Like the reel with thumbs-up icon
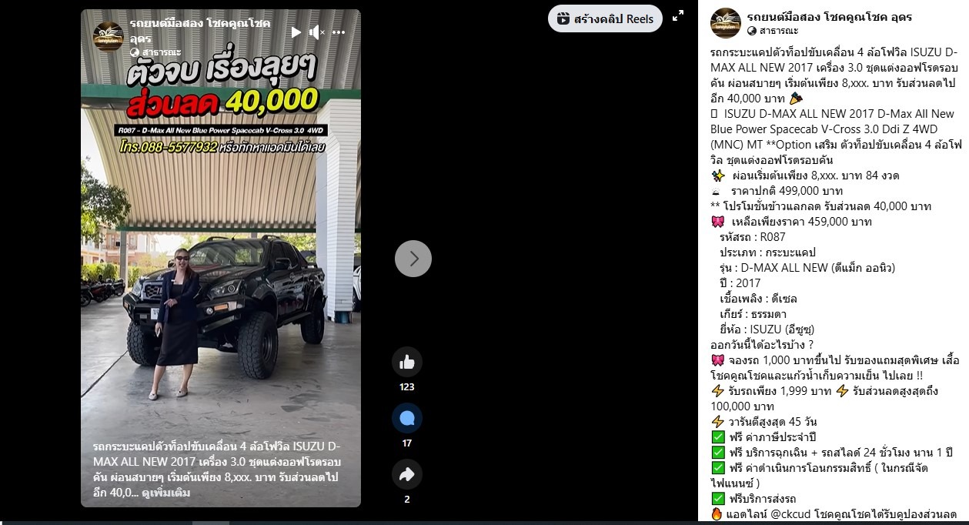This screenshot has width=969, height=525. coord(407,362)
